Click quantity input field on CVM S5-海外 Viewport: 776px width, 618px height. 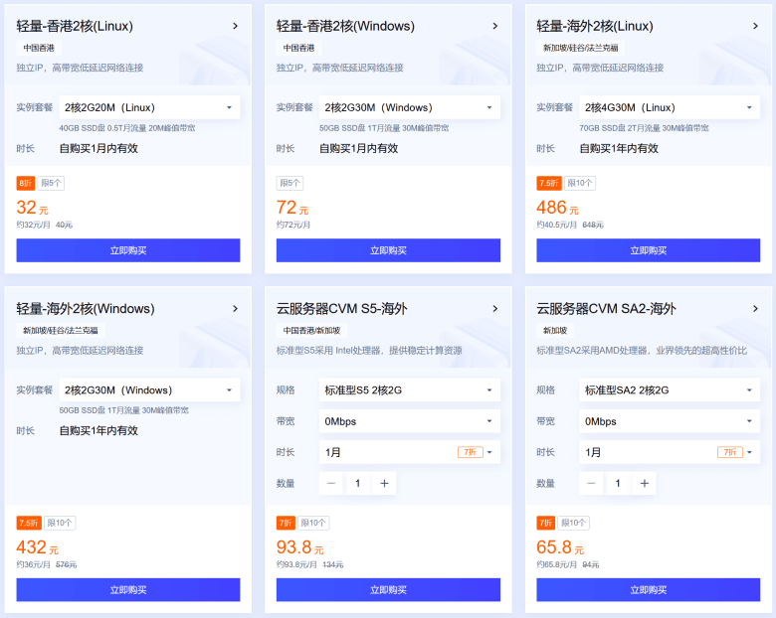point(358,483)
